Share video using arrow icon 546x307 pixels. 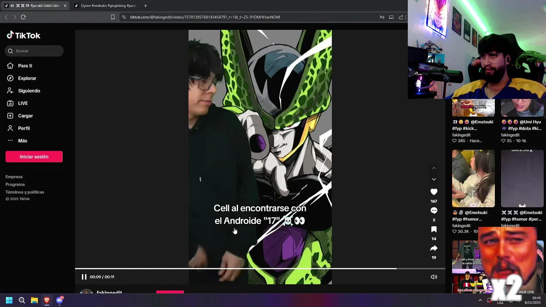pyautogui.click(x=434, y=248)
